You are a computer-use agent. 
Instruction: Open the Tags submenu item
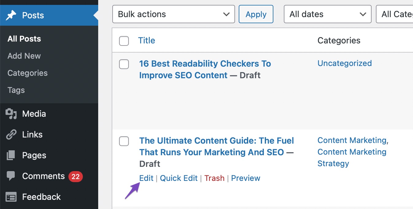click(16, 90)
